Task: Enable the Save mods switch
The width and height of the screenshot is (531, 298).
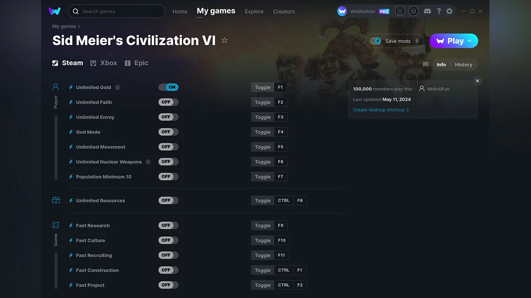Action: pyautogui.click(x=377, y=41)
